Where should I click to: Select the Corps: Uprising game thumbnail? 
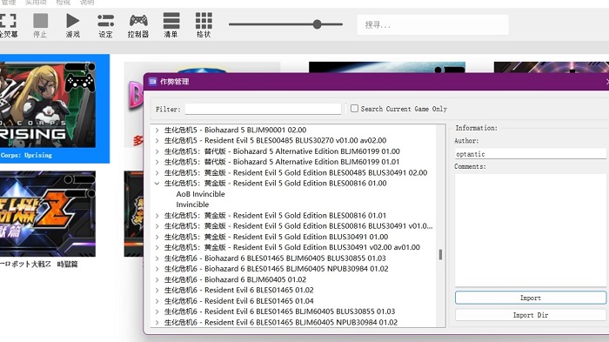[48, 104]
